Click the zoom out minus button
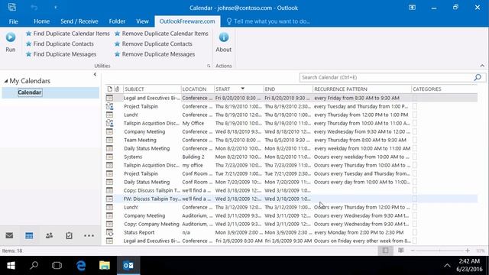 413,251
